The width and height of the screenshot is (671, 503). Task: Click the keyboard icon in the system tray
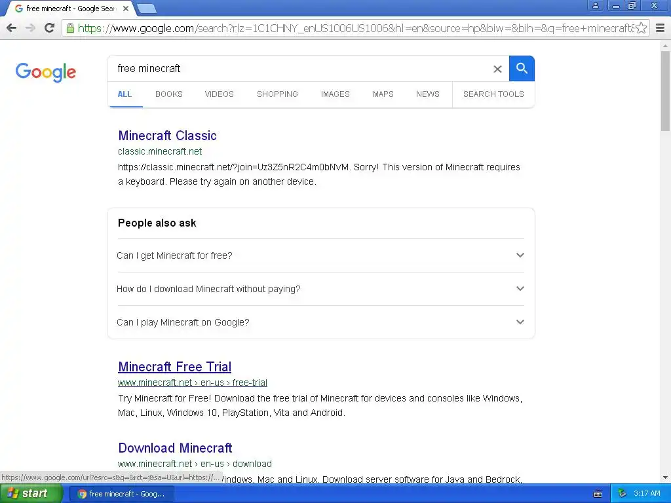point(598,494)
